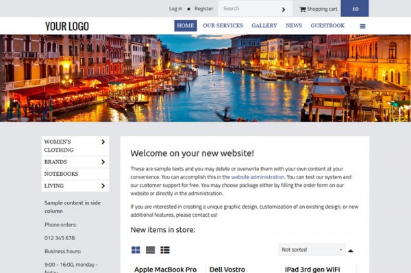Image resolution: width=411 pixels, height=273 pixels.
Task: Click the Venice canal banner image
Action: 206,78
